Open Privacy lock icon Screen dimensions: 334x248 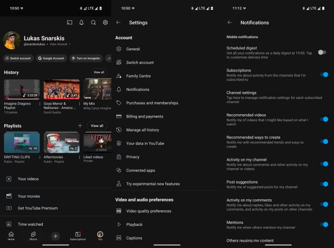pos(119,157)
